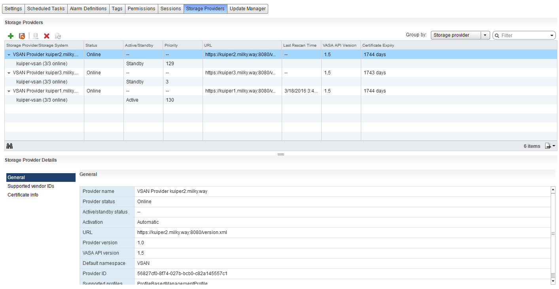Click the grayed-out refresh certificate icon
This screenshot has width=559, height=289.
point(58,36)
